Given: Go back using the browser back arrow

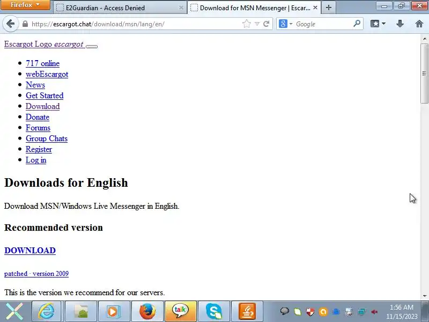Looking at the screenshot, I should pos(10,24).
